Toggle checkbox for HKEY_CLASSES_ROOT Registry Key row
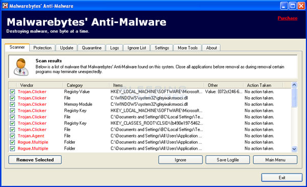 (12, 123)
